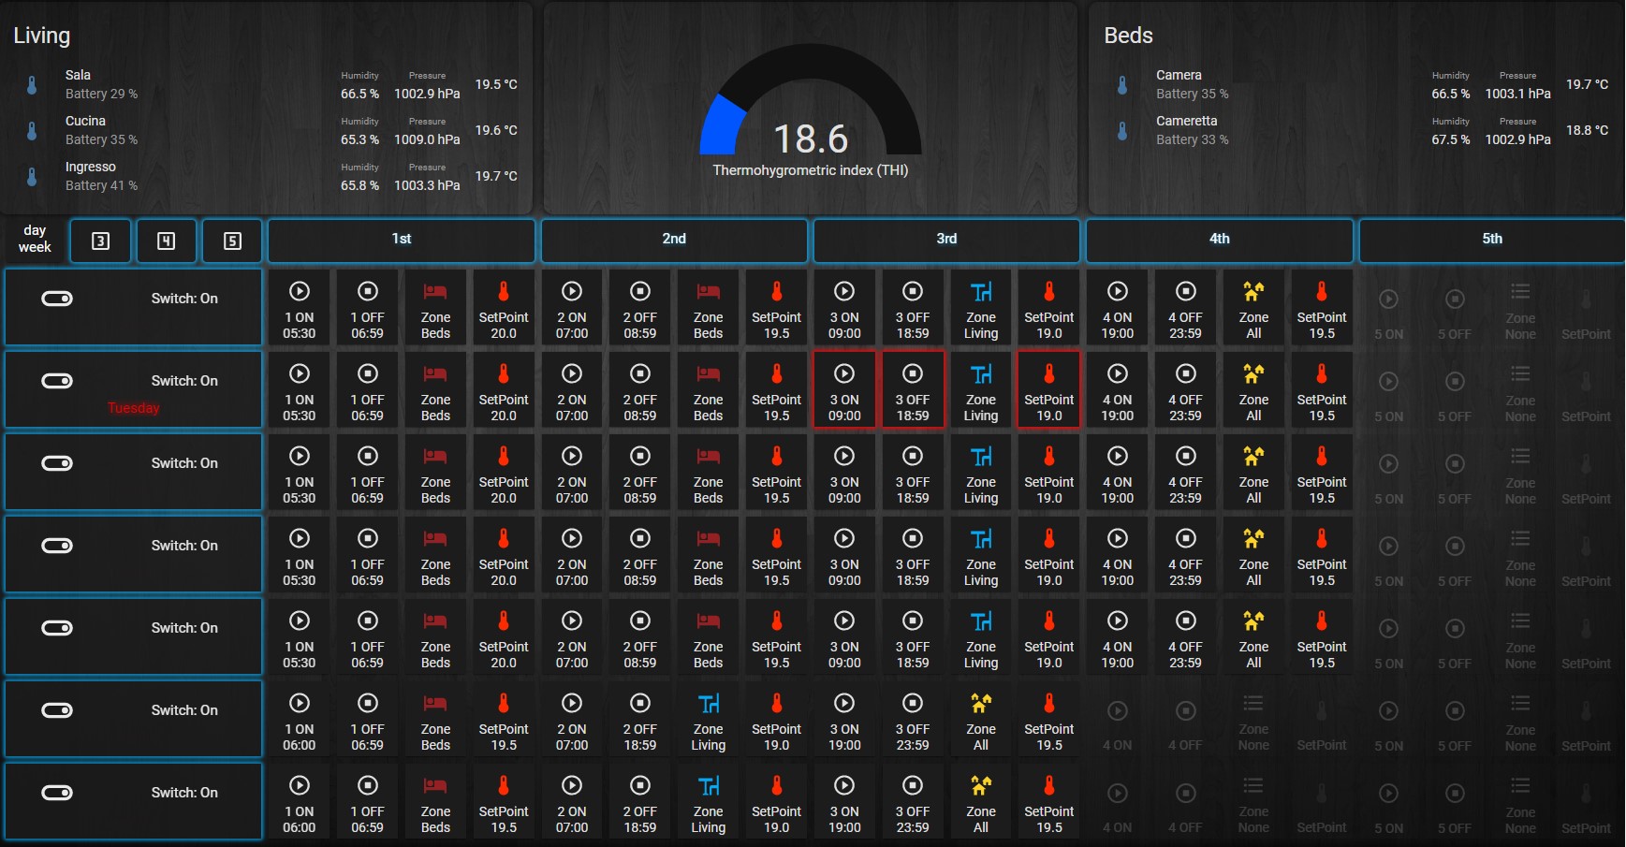The image size is (1626, 847).
Task: Click Tuesday's dimmed Zone None cell
Action: (x=1520, y=390)
